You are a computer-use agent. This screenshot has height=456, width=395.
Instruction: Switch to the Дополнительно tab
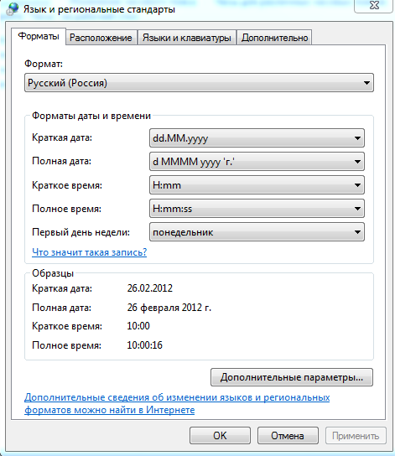(x=274, y=38)
